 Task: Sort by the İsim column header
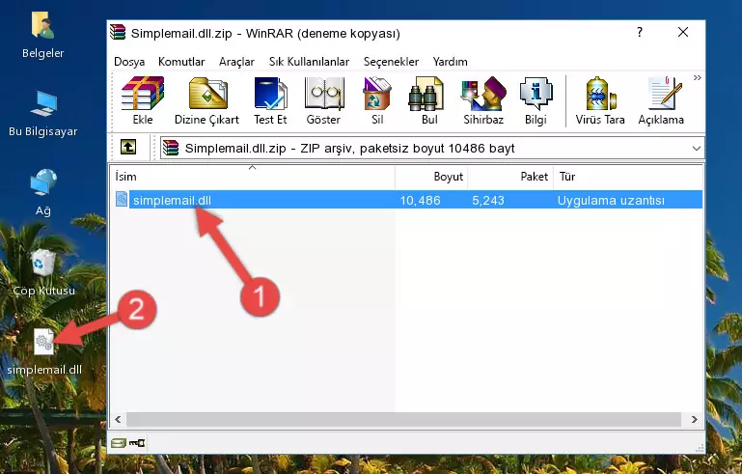pos(253,176)
